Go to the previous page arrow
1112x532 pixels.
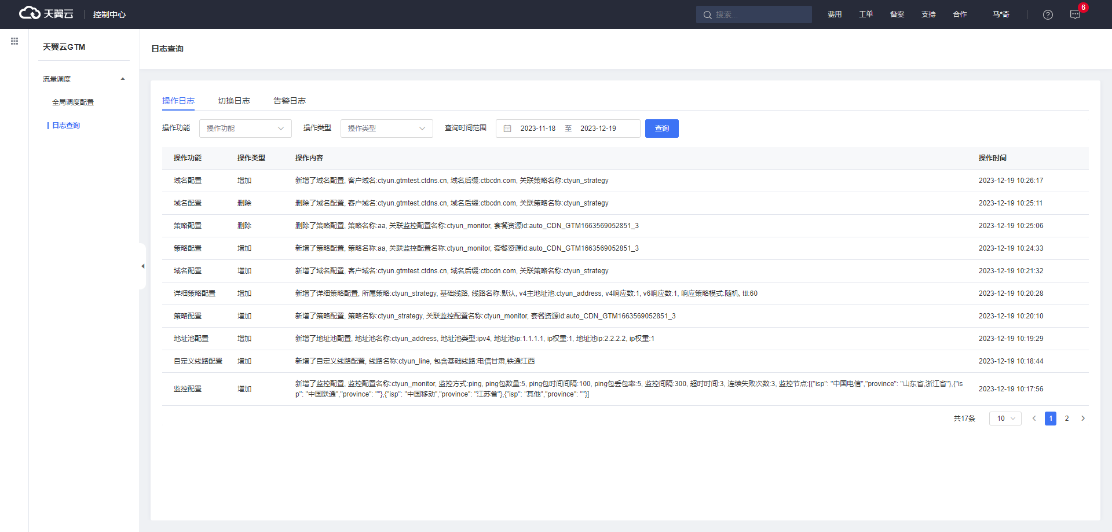(x=1034, y=419)
